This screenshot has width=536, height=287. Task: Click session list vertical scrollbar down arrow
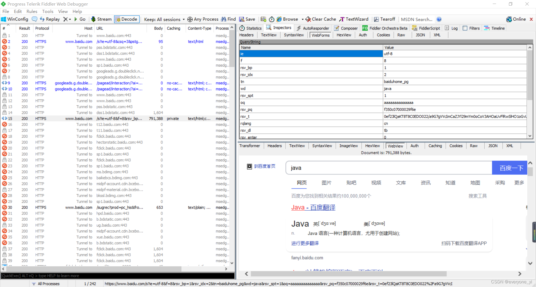pos(232,263)
